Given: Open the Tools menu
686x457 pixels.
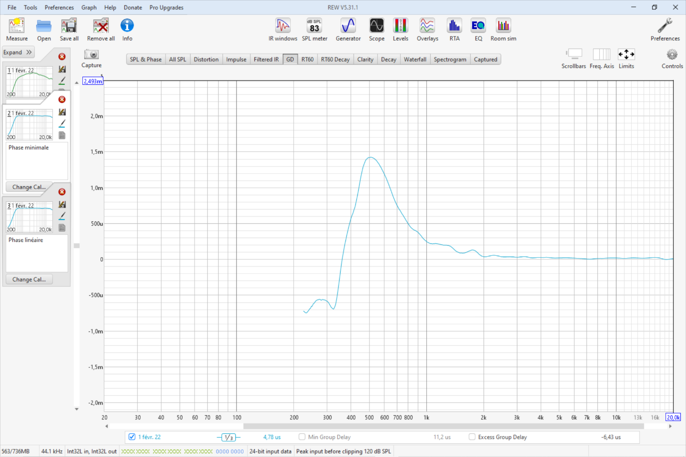Looking at the screenshot, I should (x=30, y=7).
